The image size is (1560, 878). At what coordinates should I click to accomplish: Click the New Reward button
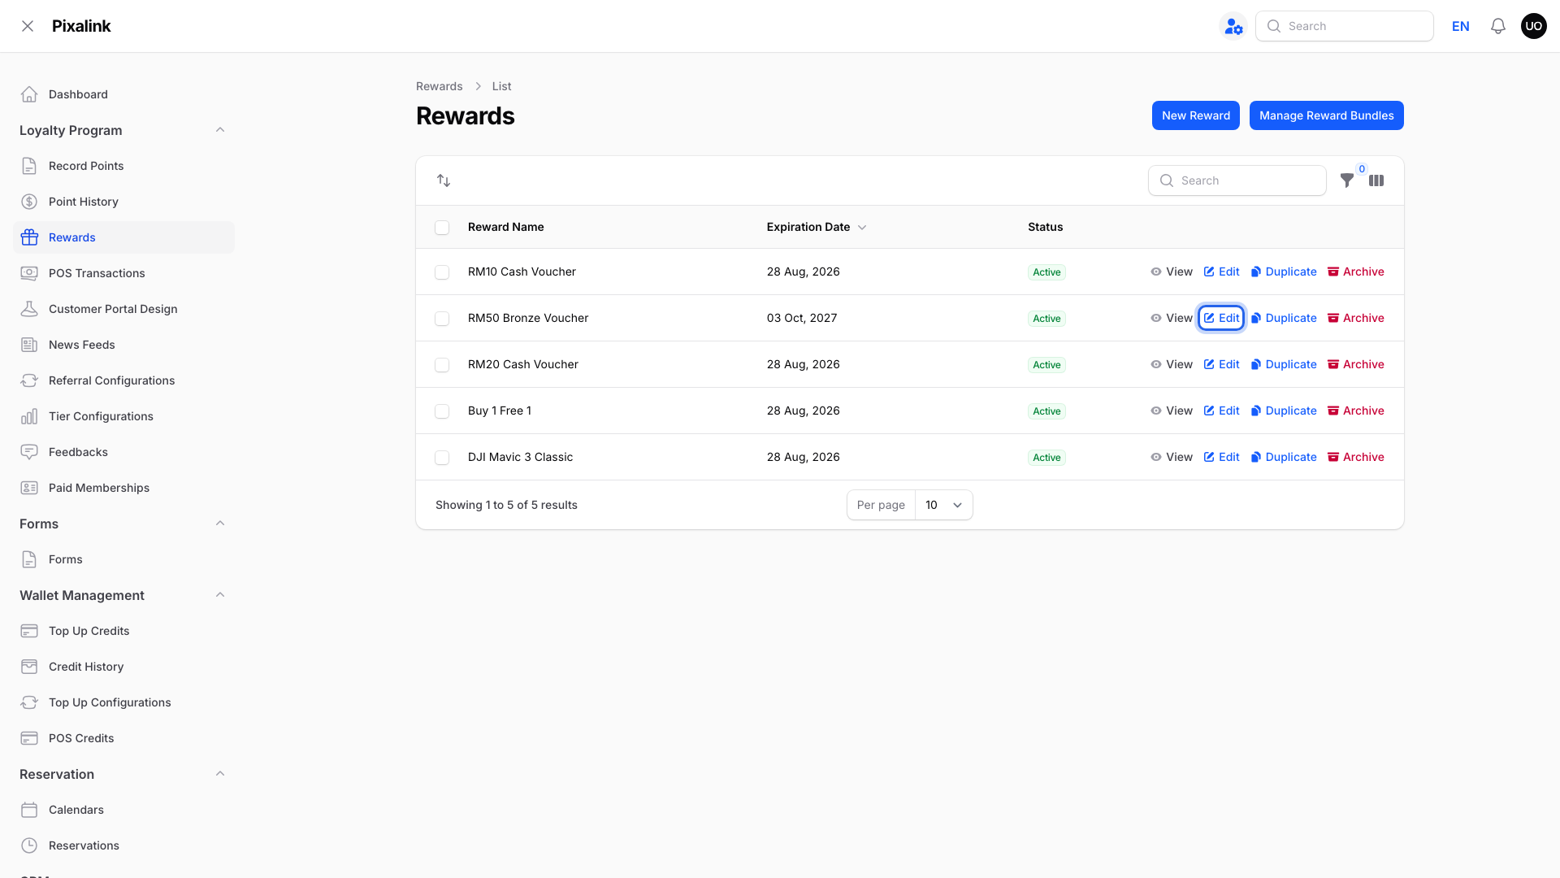click(1196, 115)
